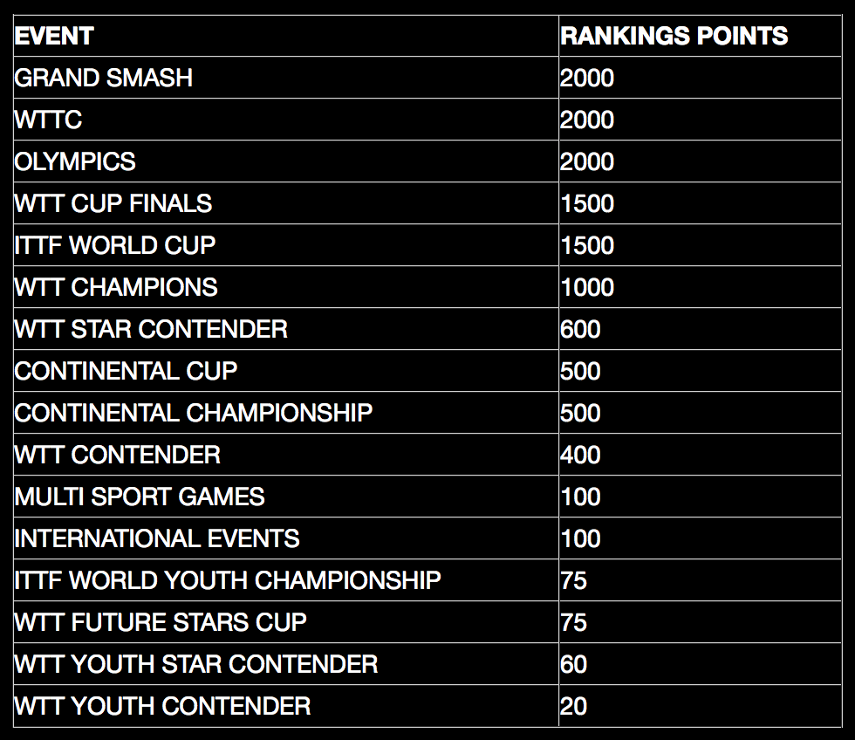Select the WTTC event cell
This screenshot has height=740, width=855.
click(49, 120)
